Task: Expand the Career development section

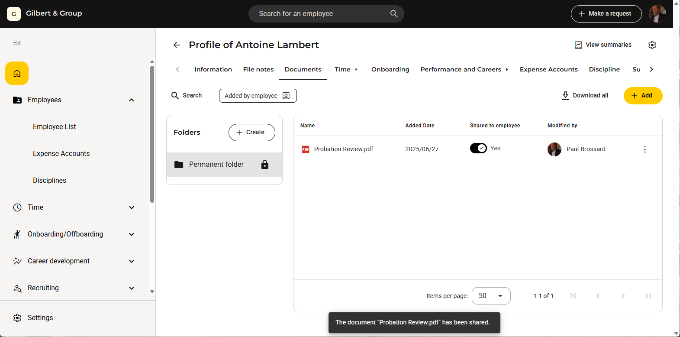Action: tap(132, 261)
